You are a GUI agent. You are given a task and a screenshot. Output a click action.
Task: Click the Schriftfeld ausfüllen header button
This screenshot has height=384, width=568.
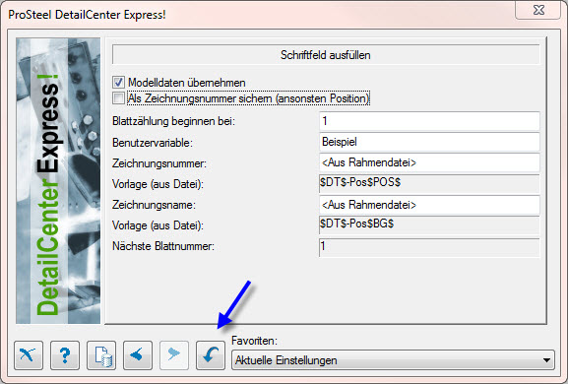[326, 55]
